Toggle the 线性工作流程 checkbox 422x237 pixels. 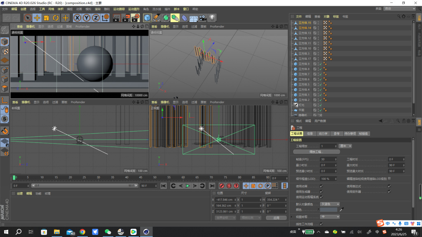[321, 224]
